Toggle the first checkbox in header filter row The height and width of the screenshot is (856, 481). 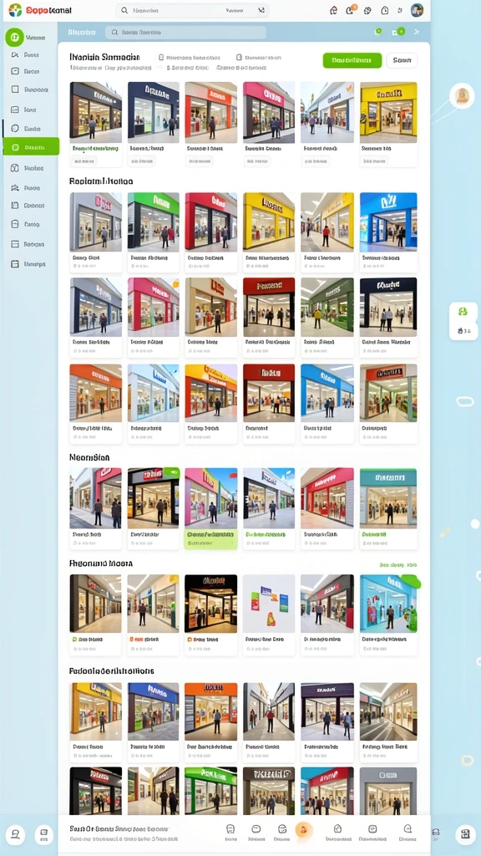[x=161, y=58]
